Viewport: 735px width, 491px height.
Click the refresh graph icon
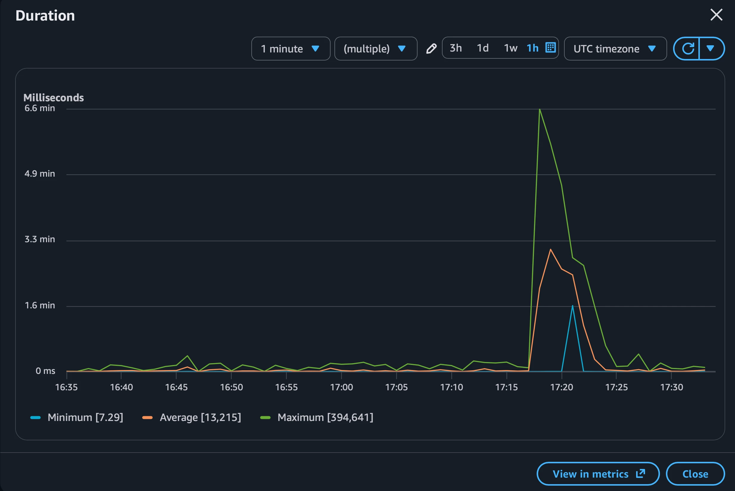pyautogui.click(x=688, y=49)
